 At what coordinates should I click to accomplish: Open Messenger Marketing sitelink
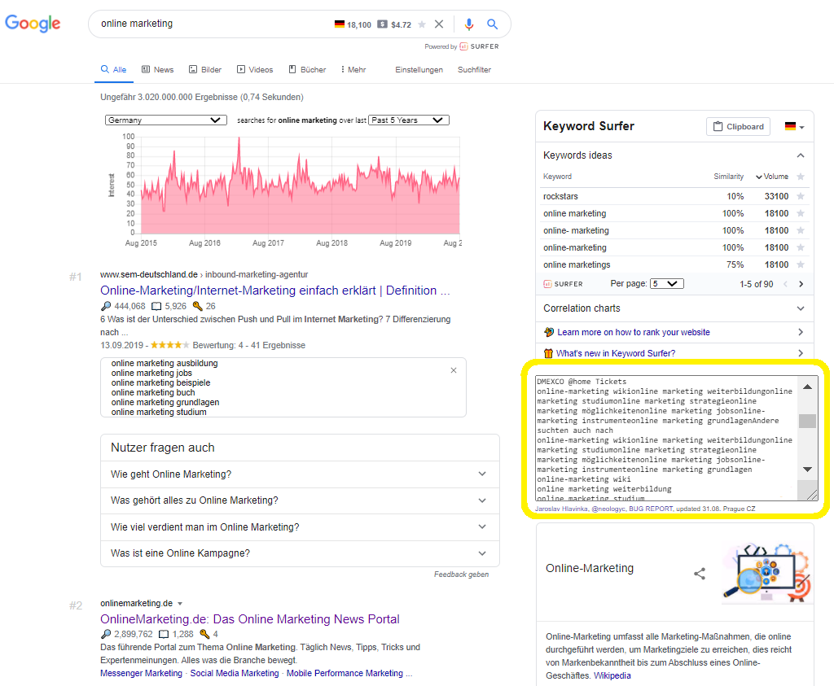[x=141, y=673]
